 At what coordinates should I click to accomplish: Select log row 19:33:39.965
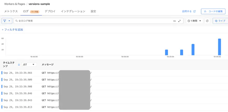tap(114, 73)
